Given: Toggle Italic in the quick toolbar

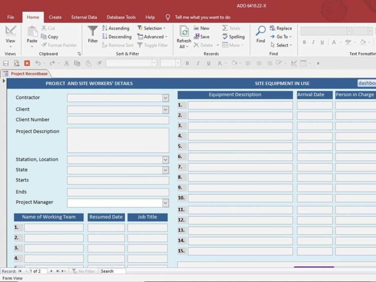Looking at the screenshot, I should 198,63.
